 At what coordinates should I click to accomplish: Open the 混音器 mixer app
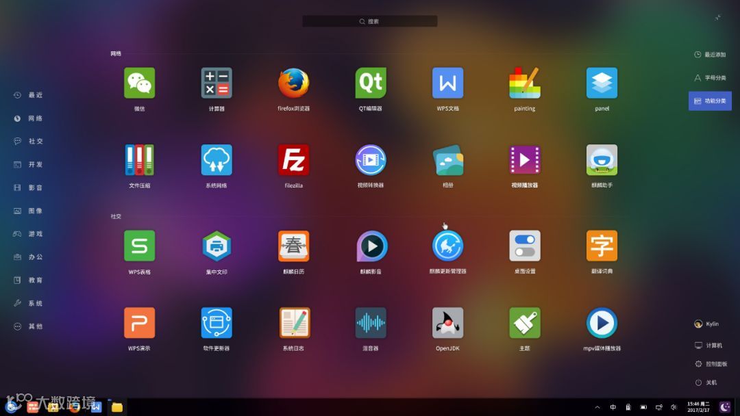(x=371, y=323)
